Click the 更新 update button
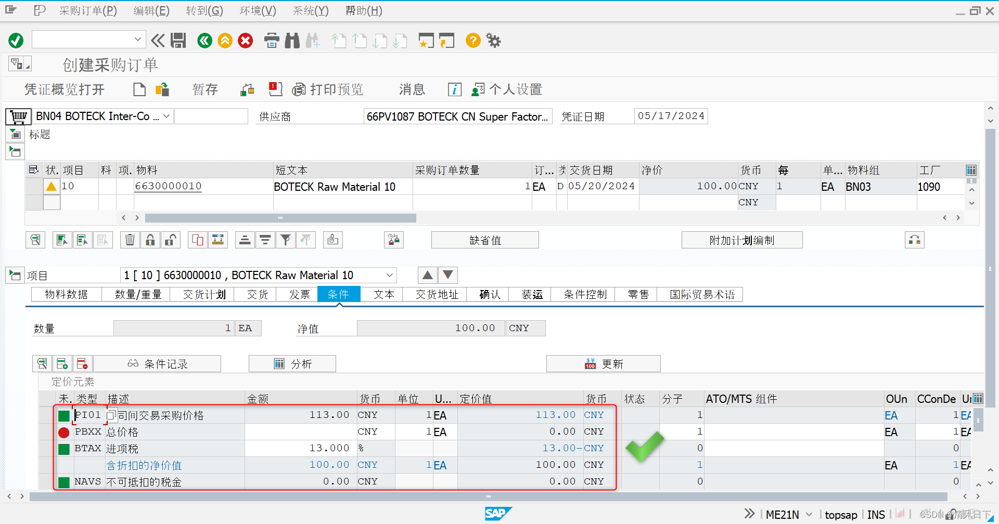Viewport: 999px width, 524px height. (x=603, y=363)
